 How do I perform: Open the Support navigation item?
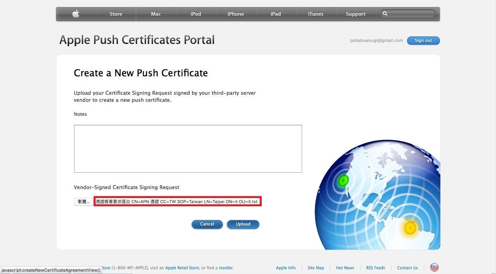(356, 14)
